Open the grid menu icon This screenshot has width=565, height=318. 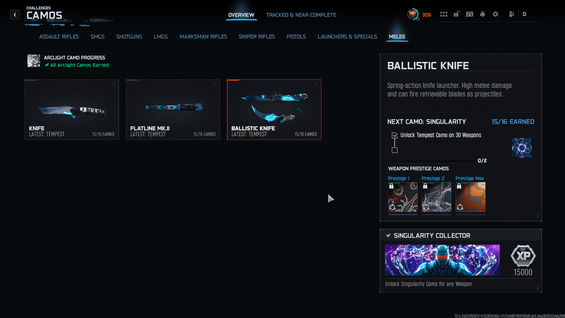click(444, 15)
